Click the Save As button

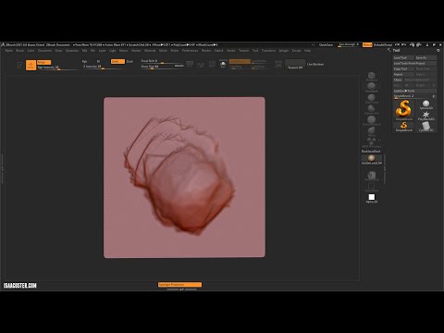pyautogui.click(x=425, y=57)
